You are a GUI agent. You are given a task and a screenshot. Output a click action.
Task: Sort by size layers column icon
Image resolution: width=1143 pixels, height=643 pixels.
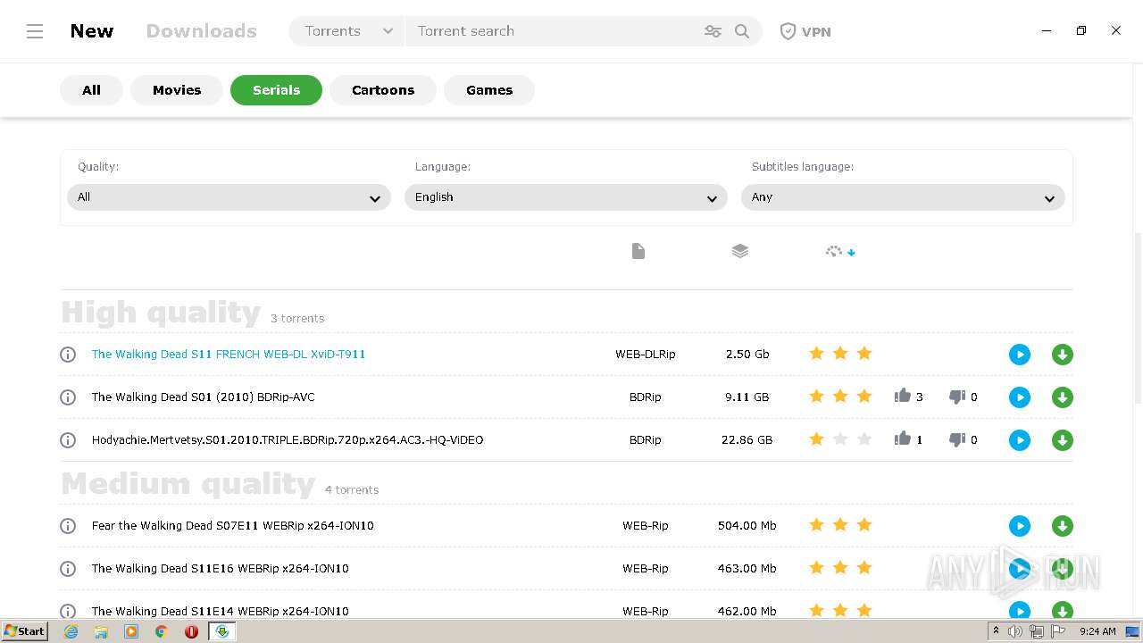tap(740, 252)
